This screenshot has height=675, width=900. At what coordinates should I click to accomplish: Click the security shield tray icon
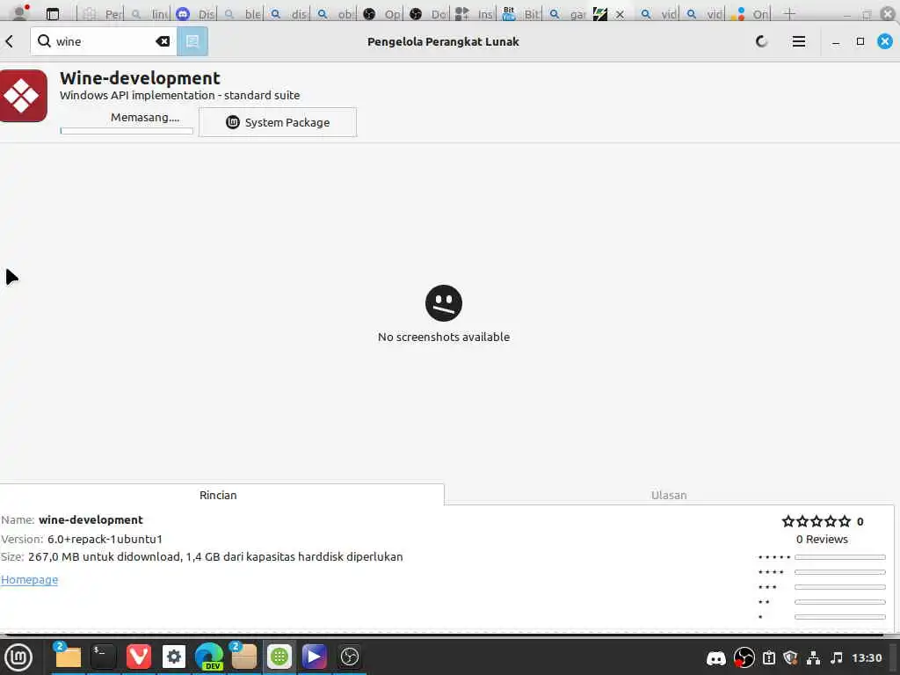790,657
